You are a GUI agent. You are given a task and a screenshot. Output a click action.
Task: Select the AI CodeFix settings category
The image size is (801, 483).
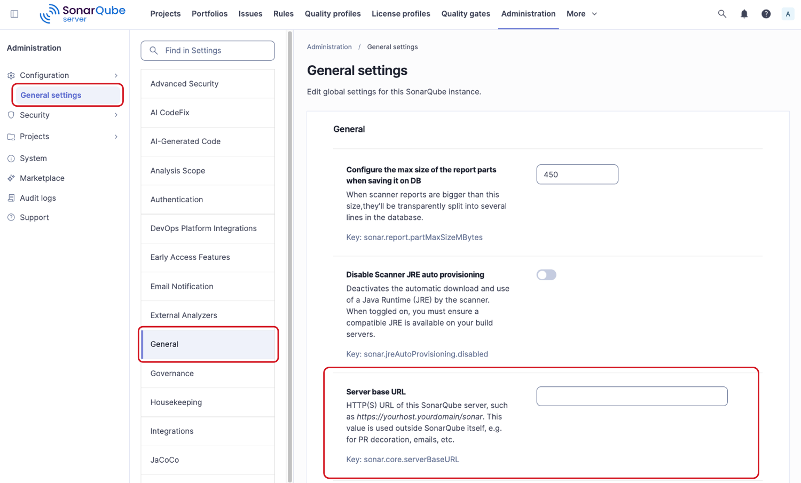(208, 113)
